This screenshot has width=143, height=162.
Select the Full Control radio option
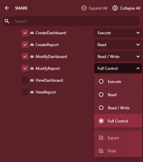101,121
